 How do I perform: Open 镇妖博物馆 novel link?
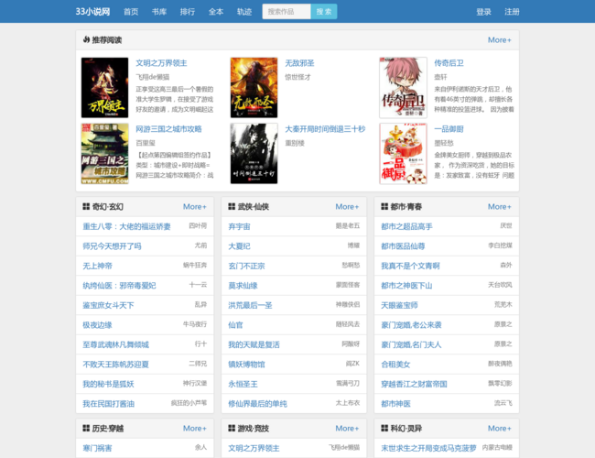click(x=246, y=365)
